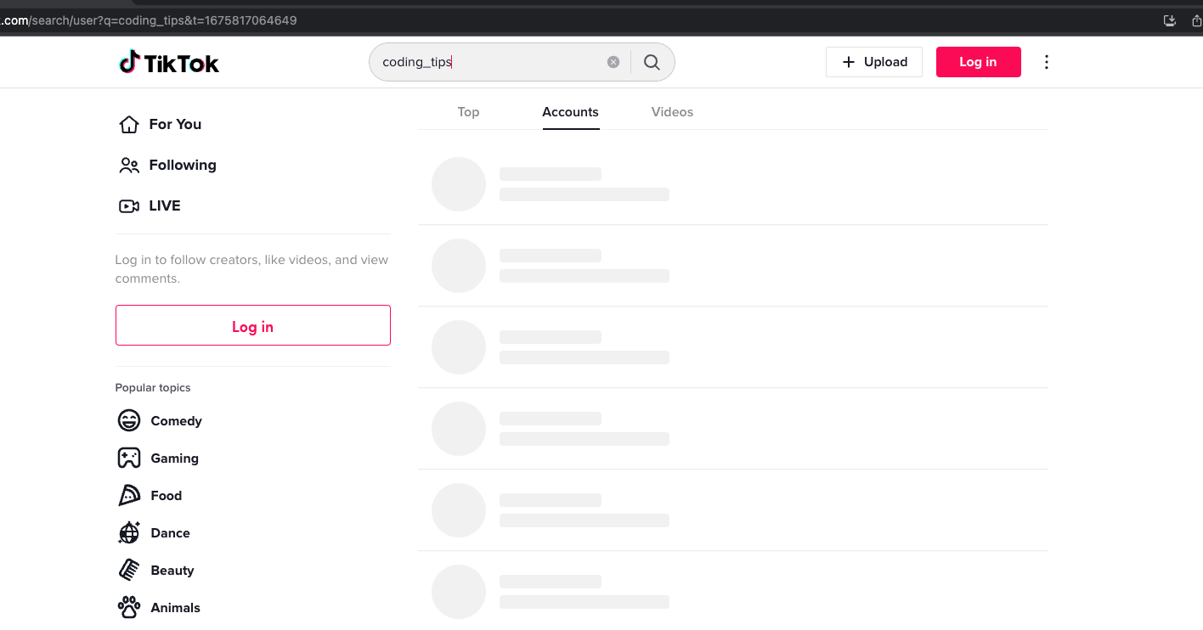Open LIVE streams from the sidebar
This screenshot has height=630, width=1203.
[128, 205]
